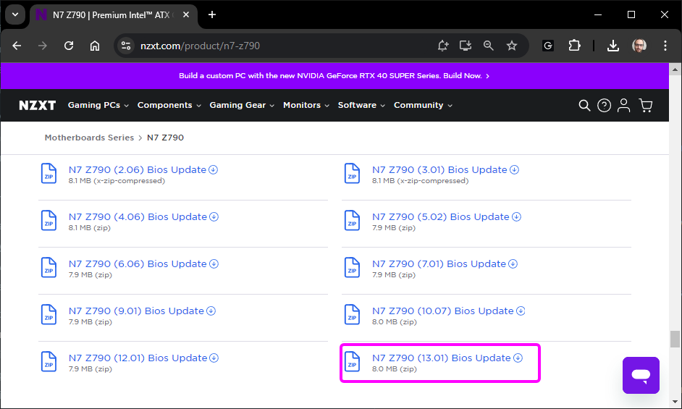Click ZIP file icon for 12.01 Bios

tap(49, 361)
